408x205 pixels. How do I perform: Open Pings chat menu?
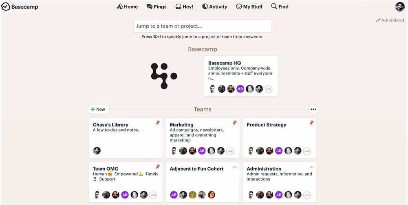[157, 7]
